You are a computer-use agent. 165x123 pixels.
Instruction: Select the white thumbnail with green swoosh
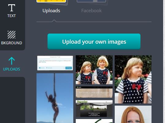click(94, 121)
